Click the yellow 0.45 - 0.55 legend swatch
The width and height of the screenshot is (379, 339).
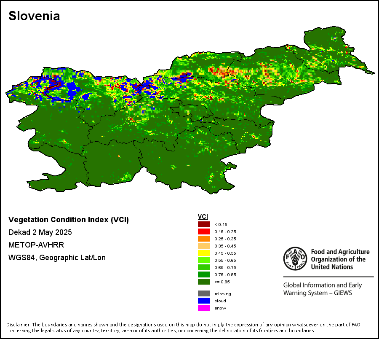coord(204,253)
